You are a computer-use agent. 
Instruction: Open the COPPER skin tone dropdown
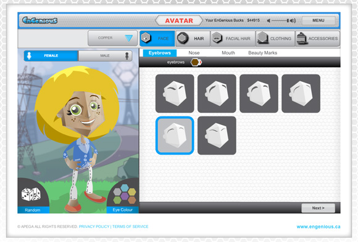click(x=112, y=38)
